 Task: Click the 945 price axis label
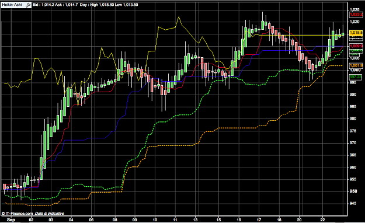click(x=353, y=204)
